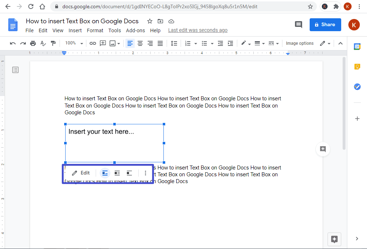Open the Insert menu
Viewport: 367px width, 249px height.
(x=75, y=30)
